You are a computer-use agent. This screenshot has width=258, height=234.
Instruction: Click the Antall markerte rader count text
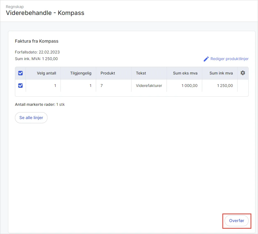pos(40,105)
